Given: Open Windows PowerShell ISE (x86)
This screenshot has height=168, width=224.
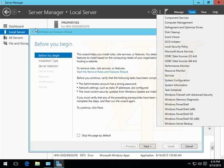Looking at the screenshot, I should click(x=182, y=119).
